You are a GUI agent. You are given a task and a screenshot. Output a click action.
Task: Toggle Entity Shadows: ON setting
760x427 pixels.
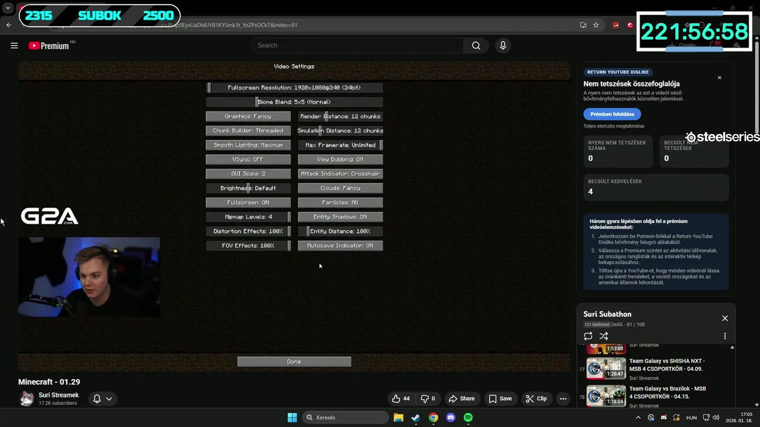[x=340, y=217]
